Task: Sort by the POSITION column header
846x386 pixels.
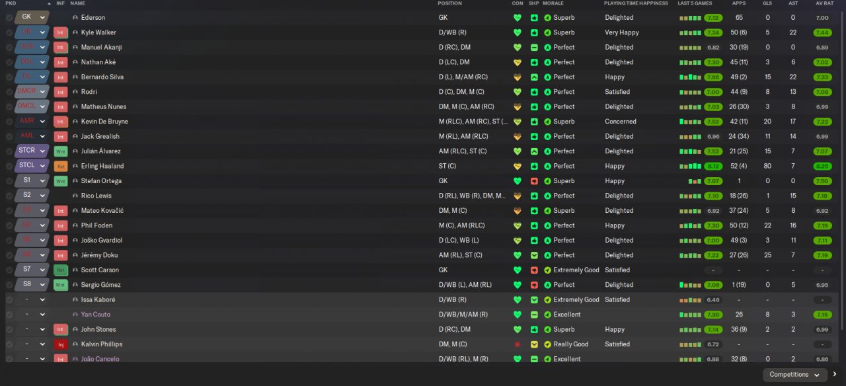Action: pyautogui.click(x=449, y=3)
